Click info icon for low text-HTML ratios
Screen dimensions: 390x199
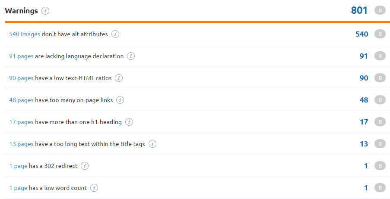click(119, 78)
